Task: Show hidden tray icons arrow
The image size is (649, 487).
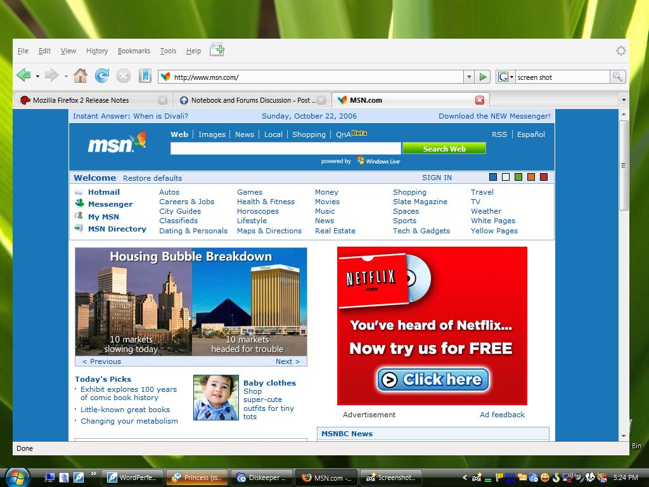Action: click(x=465, y=477)
